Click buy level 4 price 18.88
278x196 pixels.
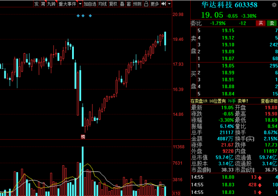[x=228, y=86]
